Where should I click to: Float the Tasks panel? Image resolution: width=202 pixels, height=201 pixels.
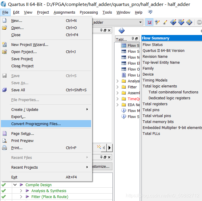(x=105, y=157)
